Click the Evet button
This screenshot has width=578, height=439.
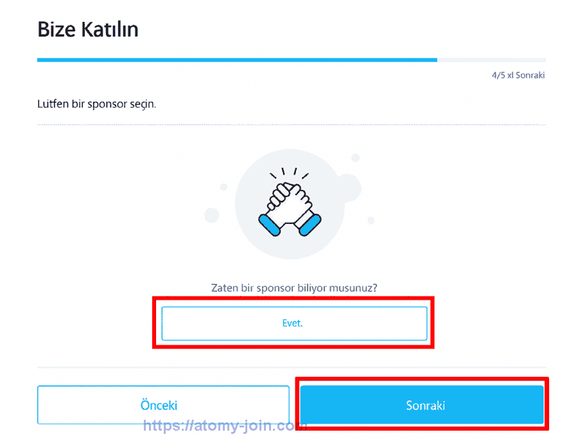coord(293,323)
